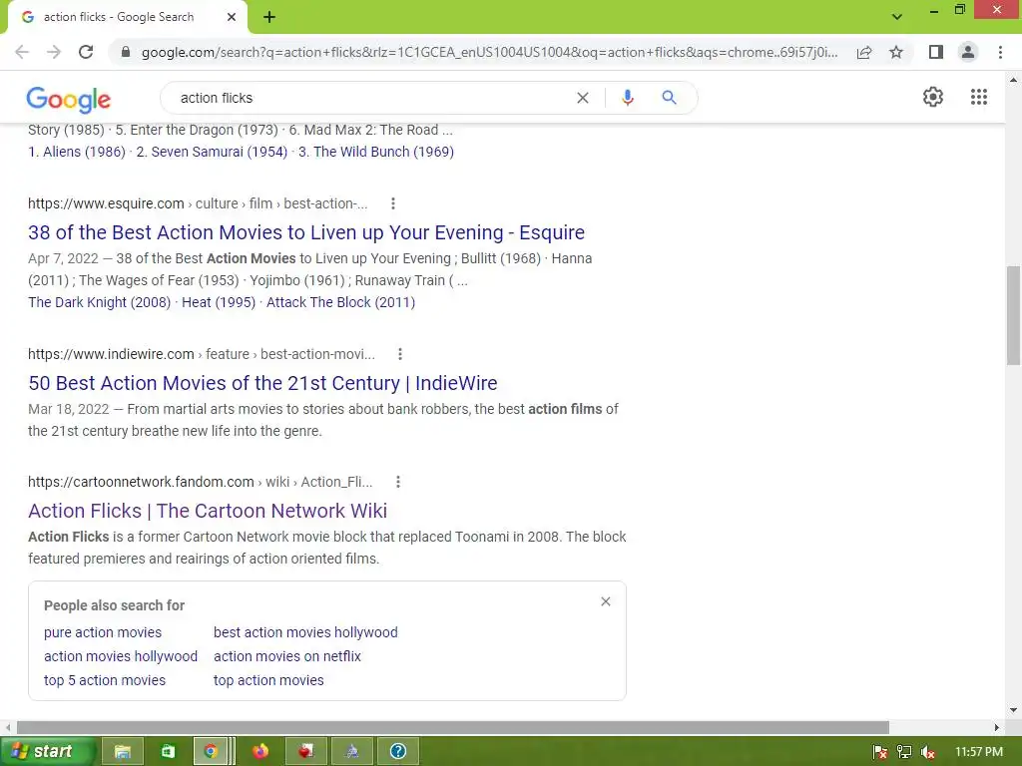The image size is (1022, 766).
Task: Open 'The Dark Knight (2008)' sitelink
Action: coord(99,302)
